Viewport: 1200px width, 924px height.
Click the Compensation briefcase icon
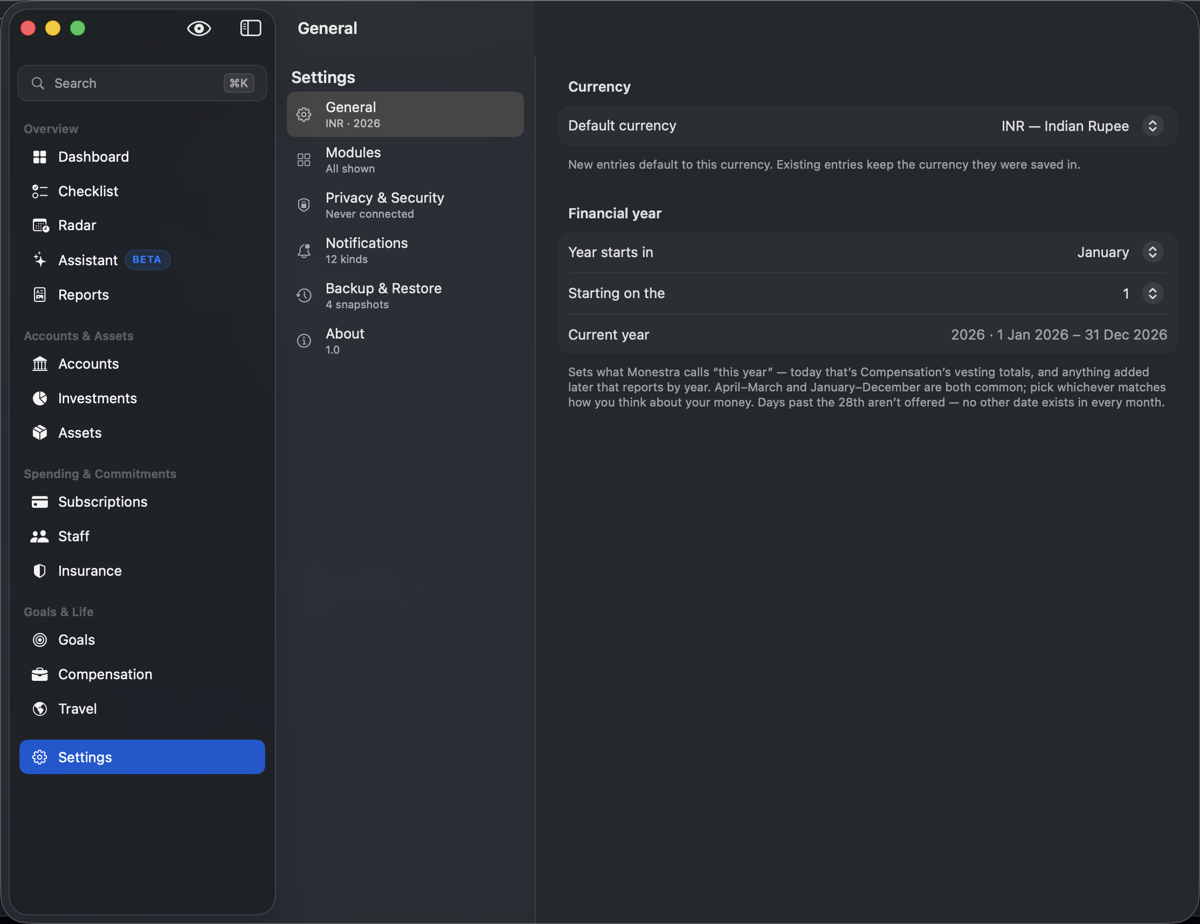point(39,674)
